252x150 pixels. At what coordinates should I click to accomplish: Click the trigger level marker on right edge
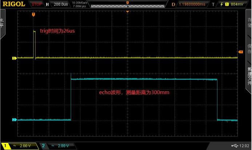click(x=241, y=52)
